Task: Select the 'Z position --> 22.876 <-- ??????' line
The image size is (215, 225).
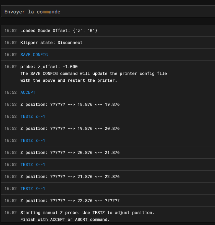Action: coord(108,201)
